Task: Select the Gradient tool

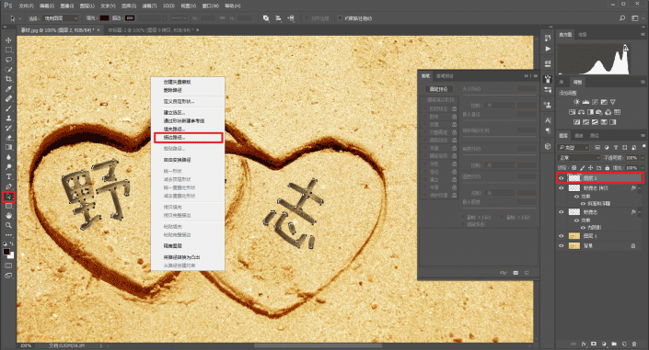Action: point(8,147)
